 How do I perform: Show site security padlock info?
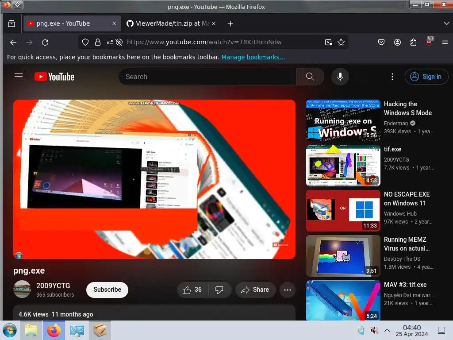pos(98,42)
